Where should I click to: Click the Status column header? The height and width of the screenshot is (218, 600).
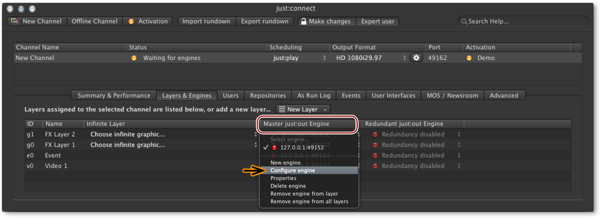[197, 48]
